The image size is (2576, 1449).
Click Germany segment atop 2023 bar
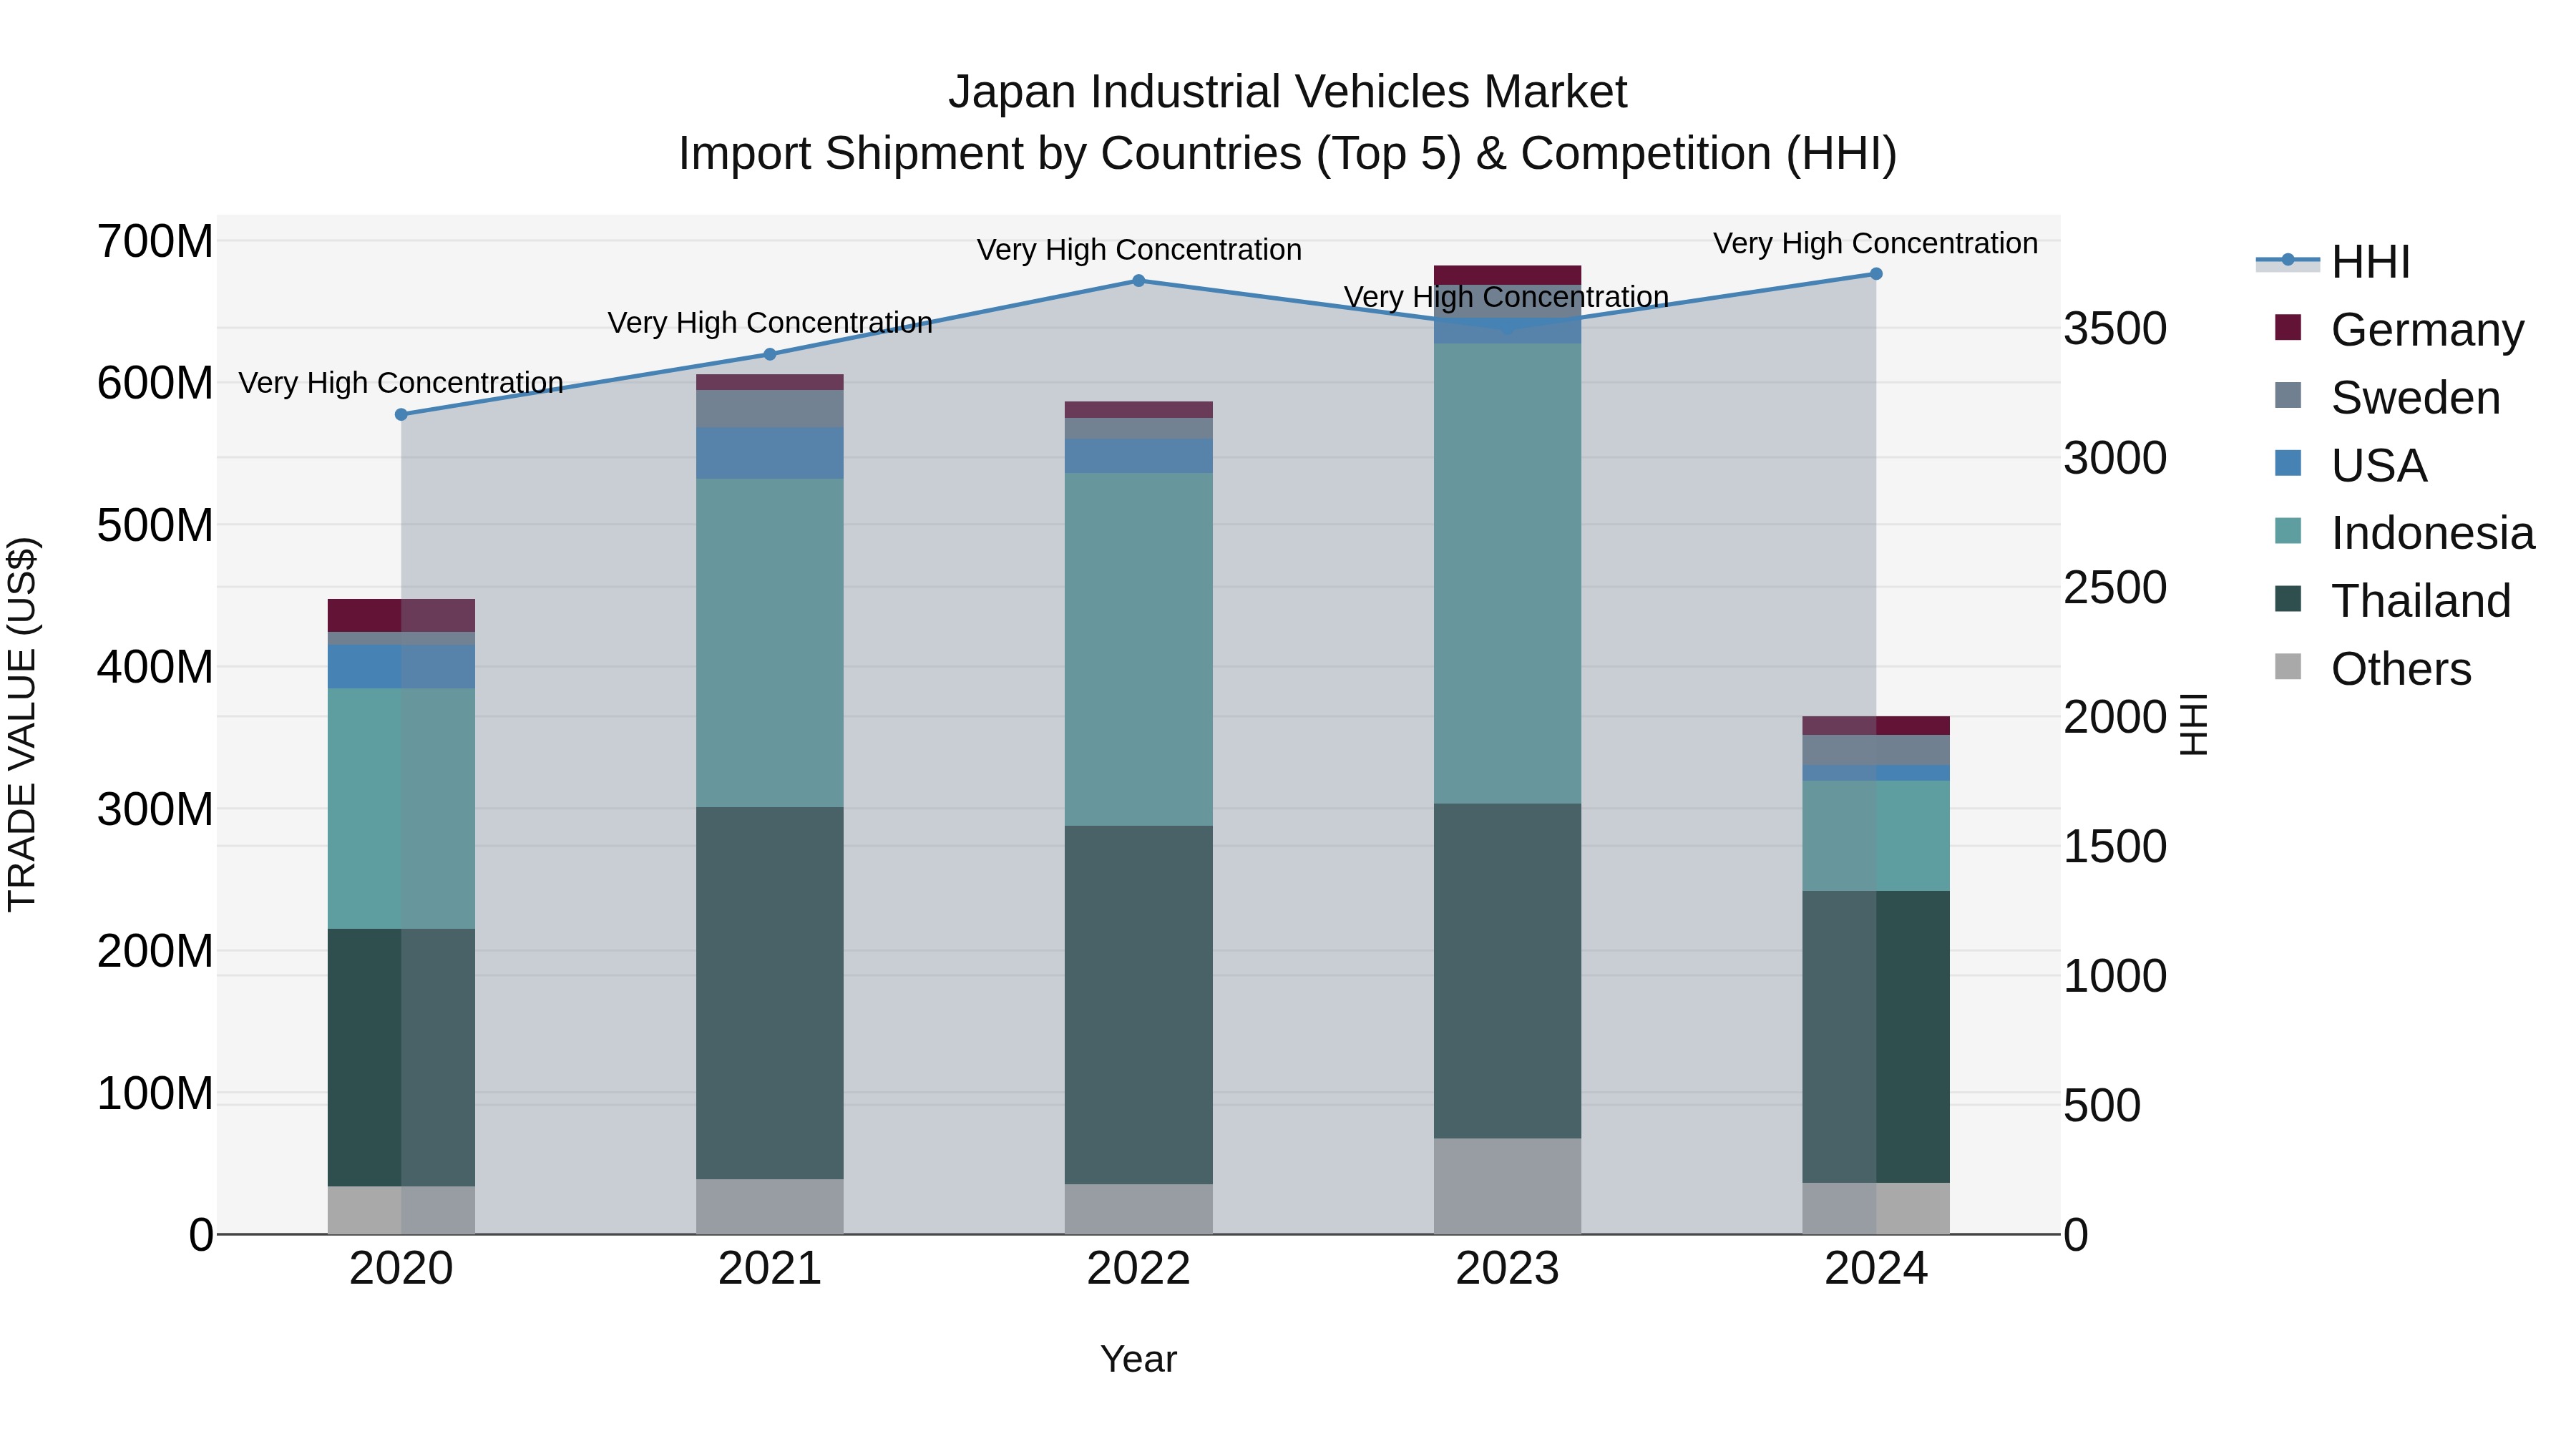[x=1507, y=275]
